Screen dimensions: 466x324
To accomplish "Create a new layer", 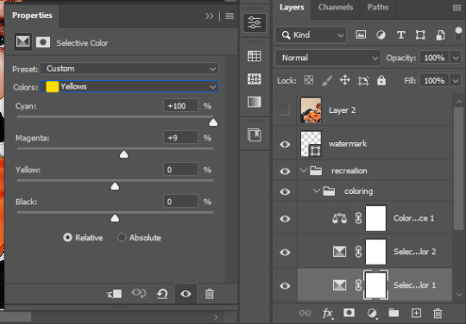I will tap(416, 313).
